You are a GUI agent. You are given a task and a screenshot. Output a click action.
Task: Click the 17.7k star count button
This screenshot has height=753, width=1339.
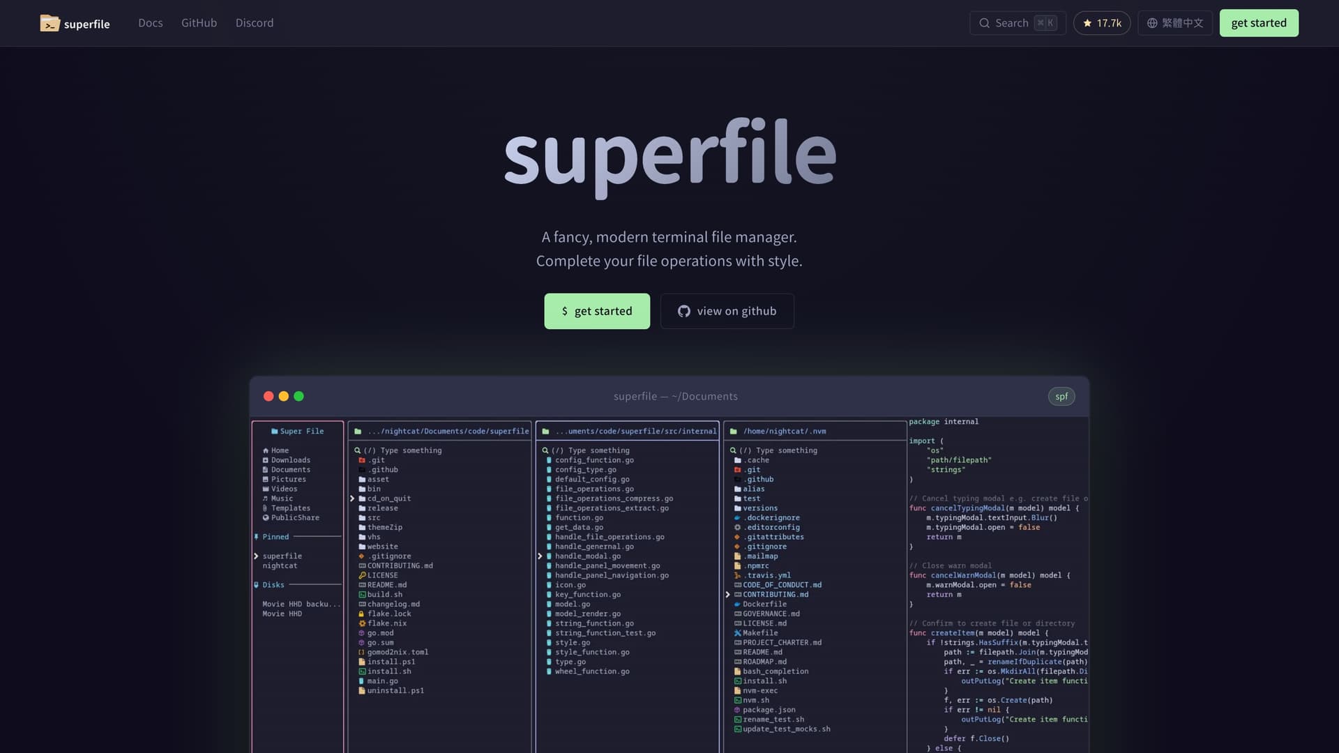click(x=1102, y=23)
